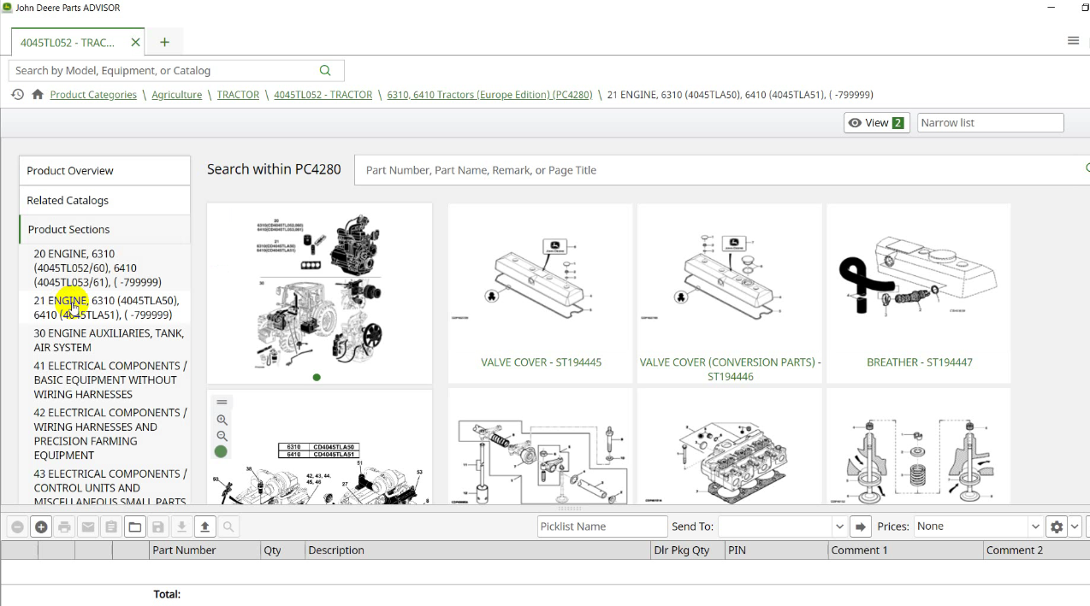The width and height of the screenshot is (1090, 606).
Task: Click the upload (export) arrow icon
Action: (204, 527)
